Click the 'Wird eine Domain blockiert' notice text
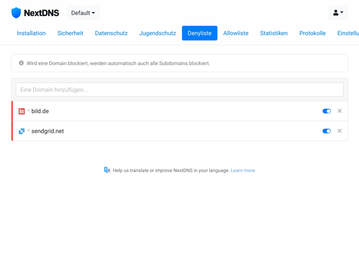359x267 pixels. [x=118, y=63]
